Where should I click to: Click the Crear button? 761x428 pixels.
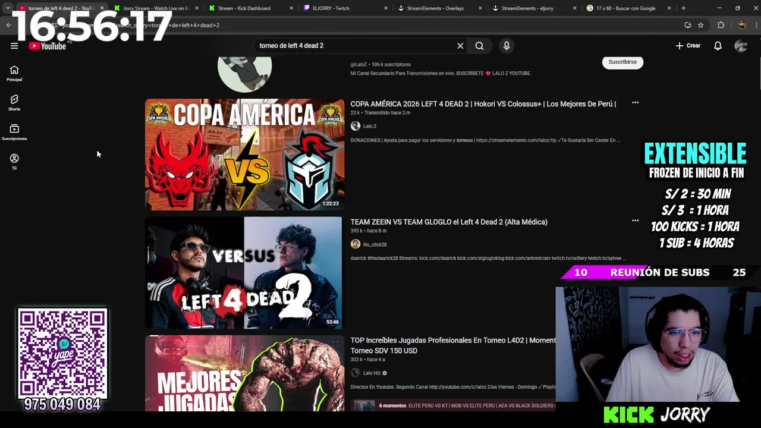pyautogui.click(x=688, y=46)
